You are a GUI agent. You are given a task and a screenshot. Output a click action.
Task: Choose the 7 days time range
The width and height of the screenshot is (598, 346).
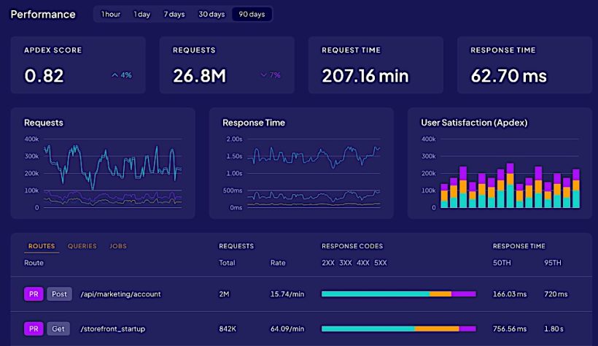tap(174, 14)
